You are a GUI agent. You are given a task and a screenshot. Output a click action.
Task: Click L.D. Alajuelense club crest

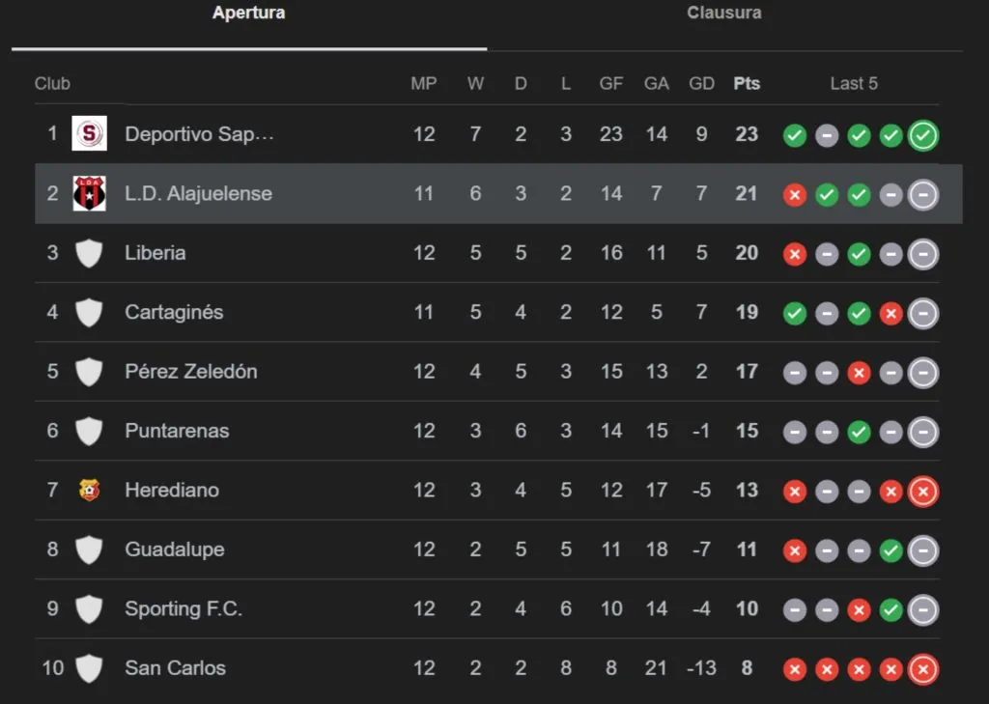90,194
